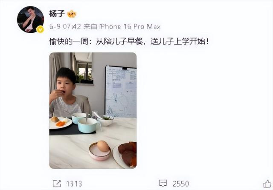Click the comment count 2550
Screen dimensions: 273x190
click(181, 184)
